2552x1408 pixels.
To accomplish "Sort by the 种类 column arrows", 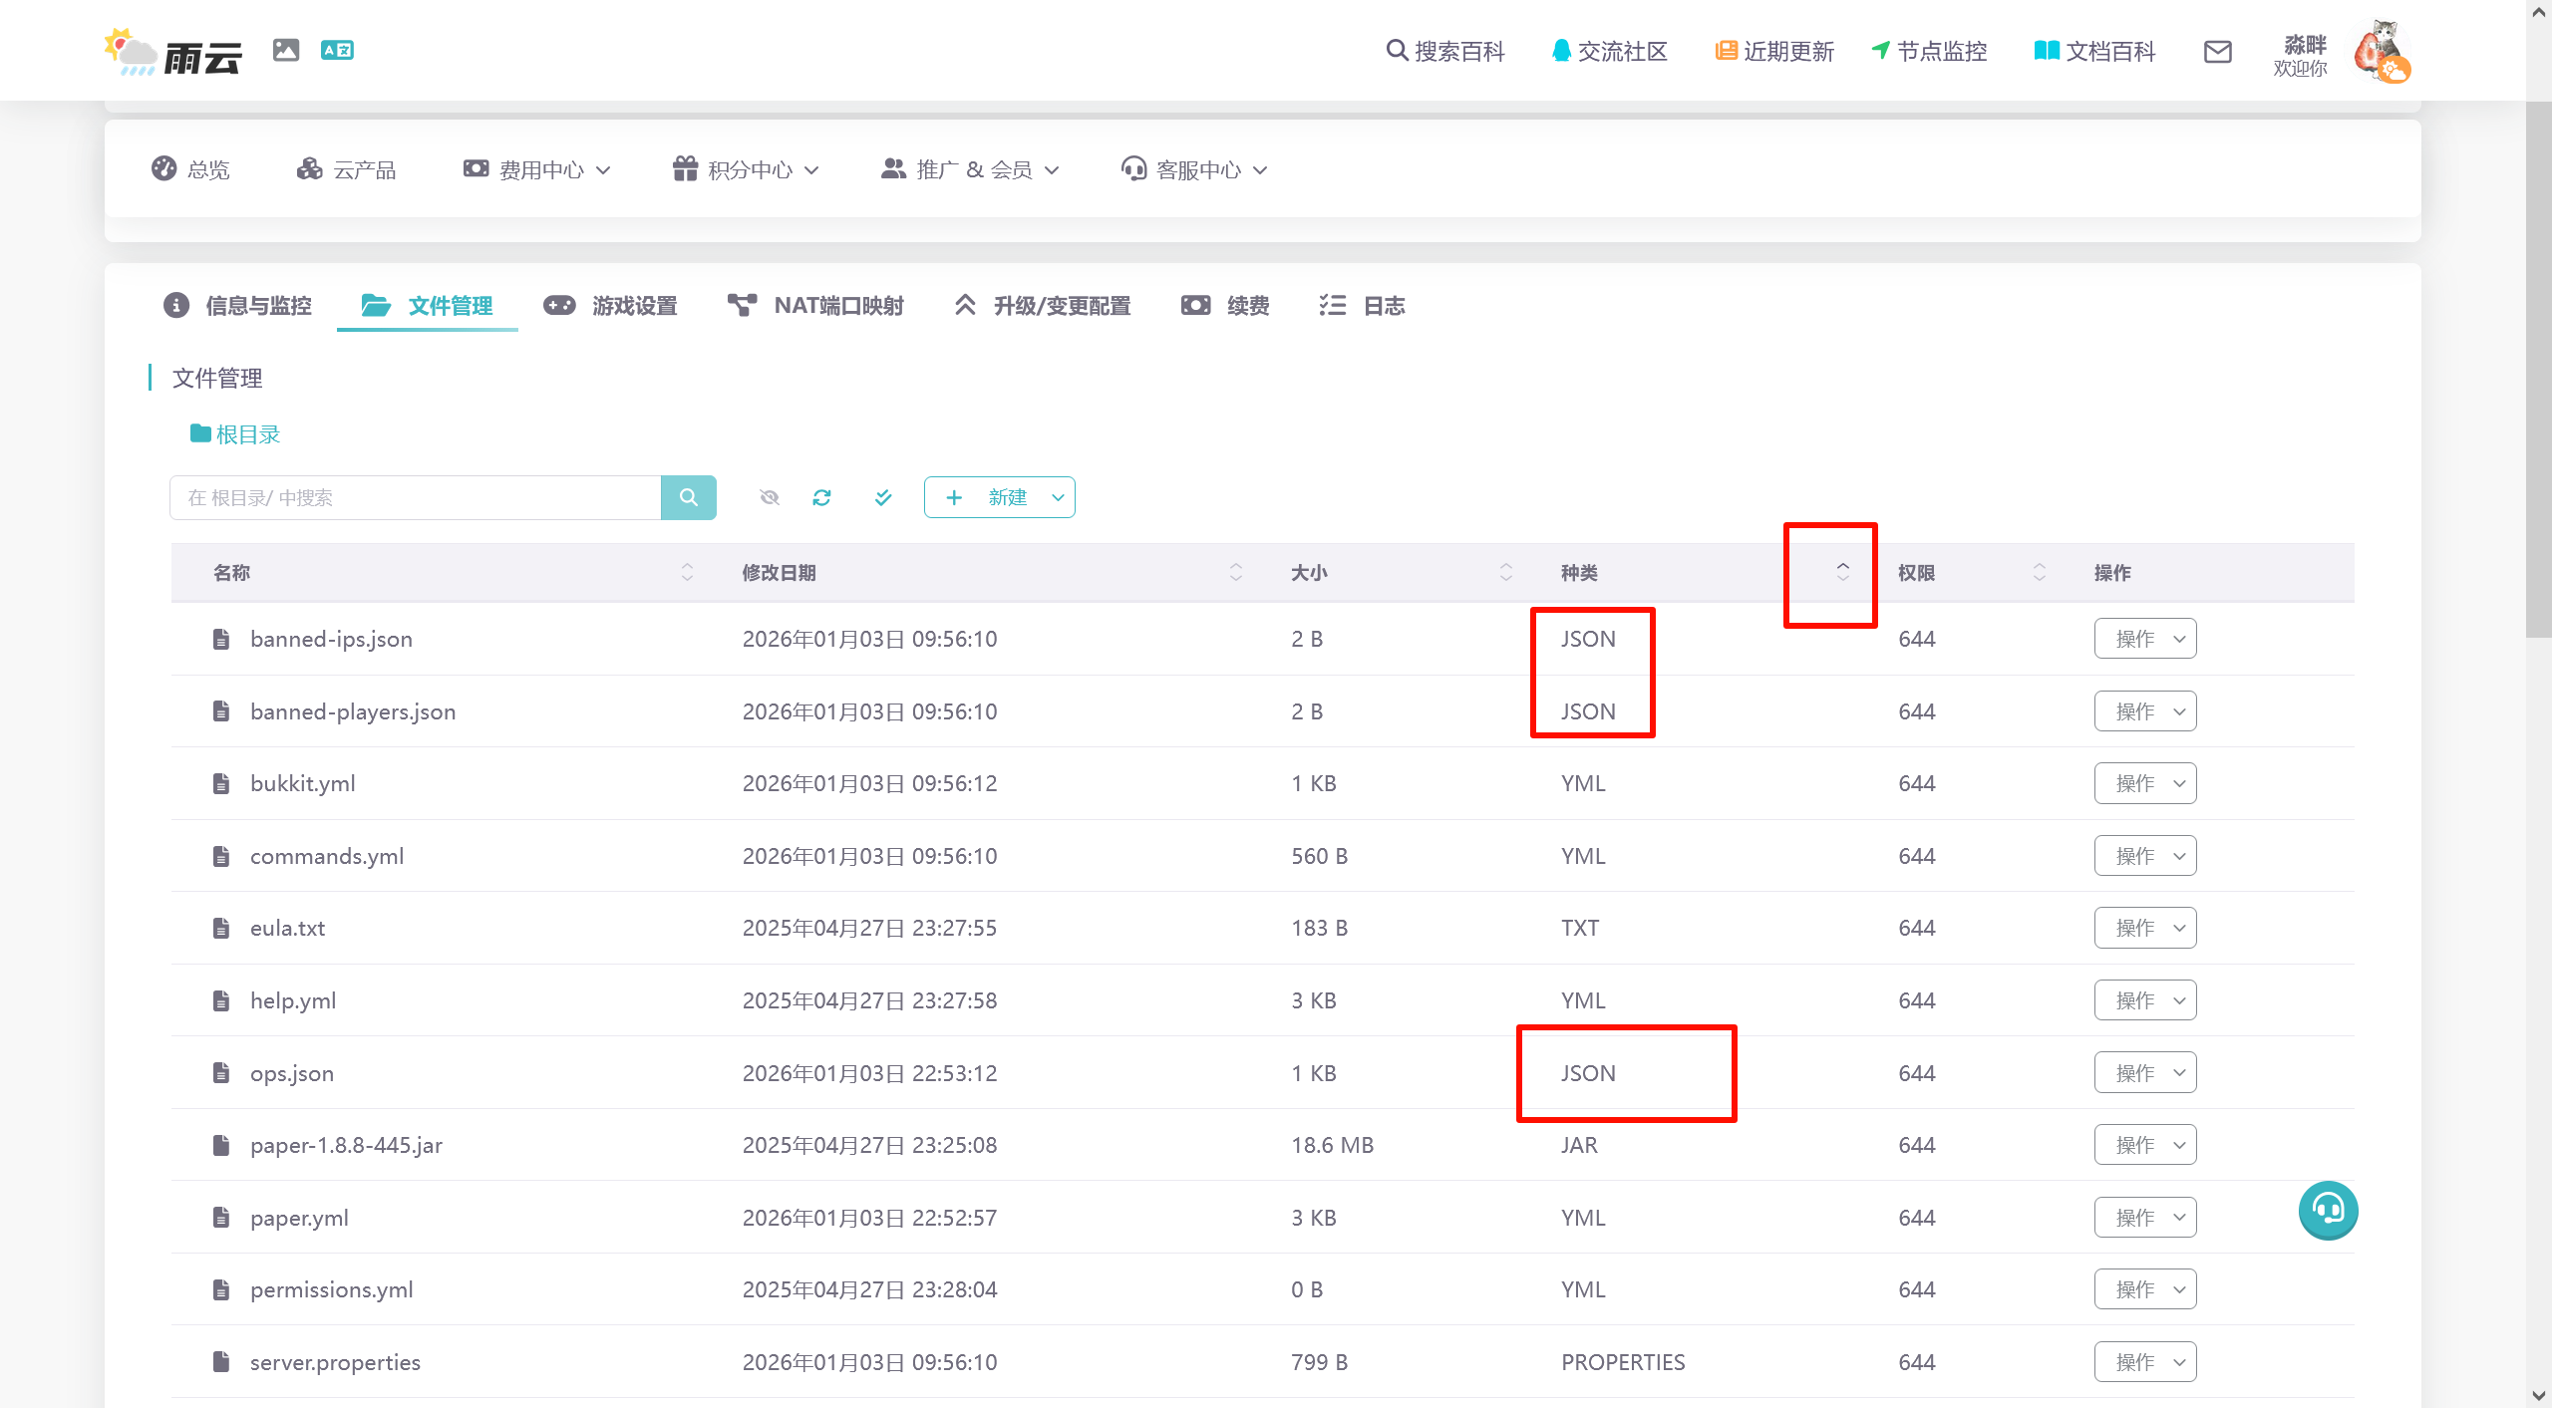I will click(1842, 572).
